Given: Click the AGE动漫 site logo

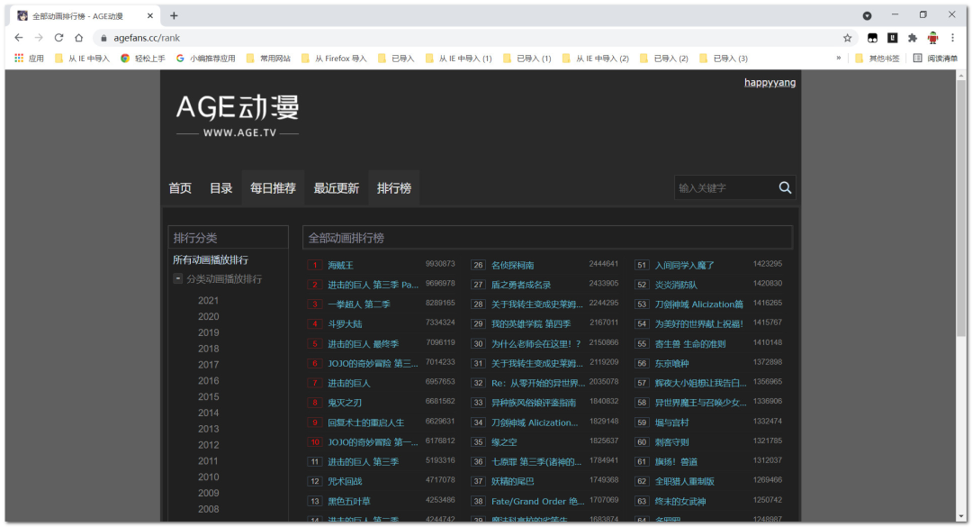Looking at the screenshot, I should click(237, 115).
